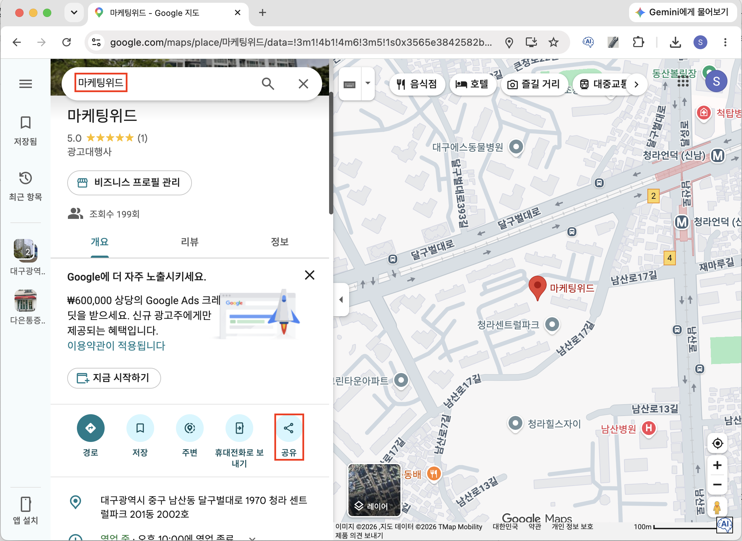
Task: Open the Street View pegman
Action: click(x=717, y=507)
